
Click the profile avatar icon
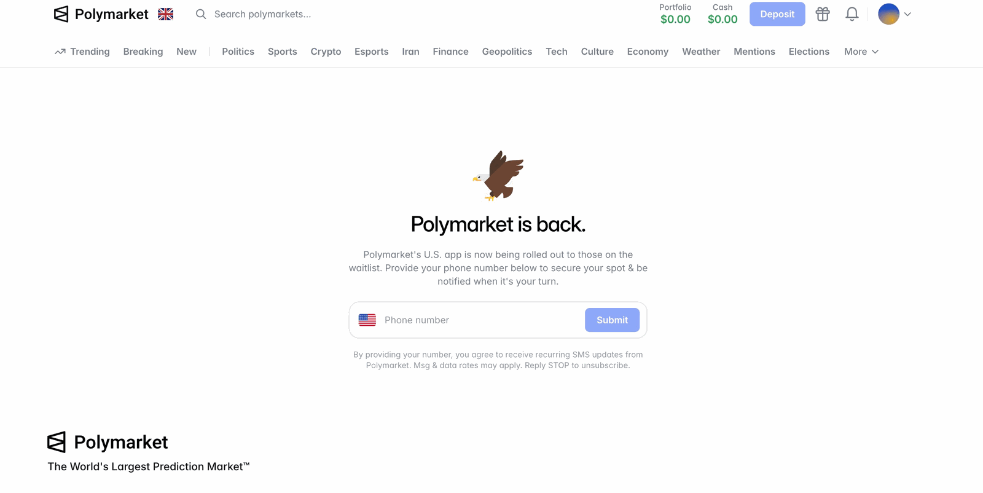888,14
